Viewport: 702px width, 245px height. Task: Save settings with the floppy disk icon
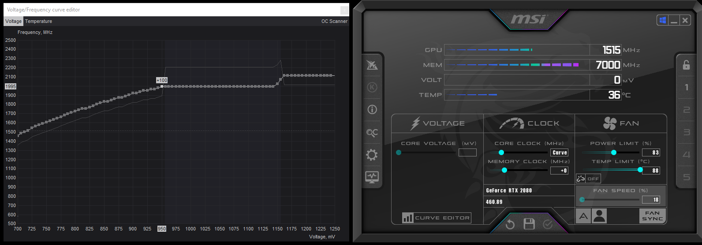pos(529,224)
